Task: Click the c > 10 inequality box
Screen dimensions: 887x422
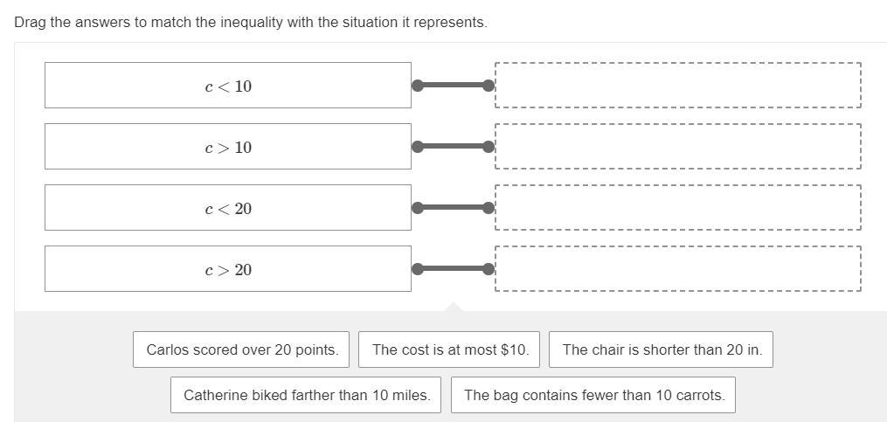Action: tap(228, 147)
